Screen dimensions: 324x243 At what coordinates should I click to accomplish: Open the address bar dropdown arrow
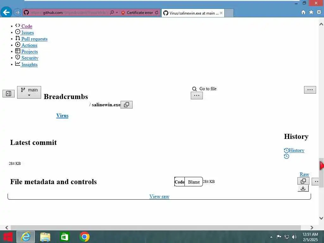[117, 13]
